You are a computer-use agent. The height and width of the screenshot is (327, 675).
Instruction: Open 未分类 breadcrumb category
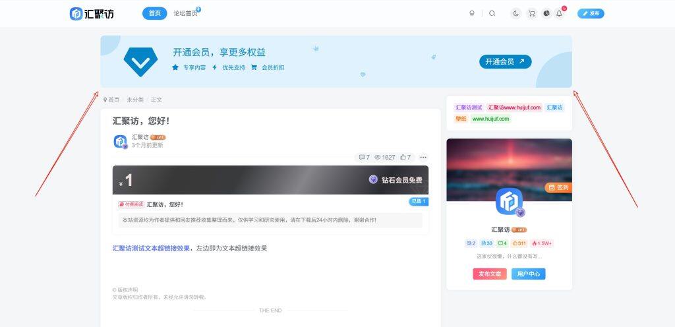pyautogui.click(x=134, y=100)
